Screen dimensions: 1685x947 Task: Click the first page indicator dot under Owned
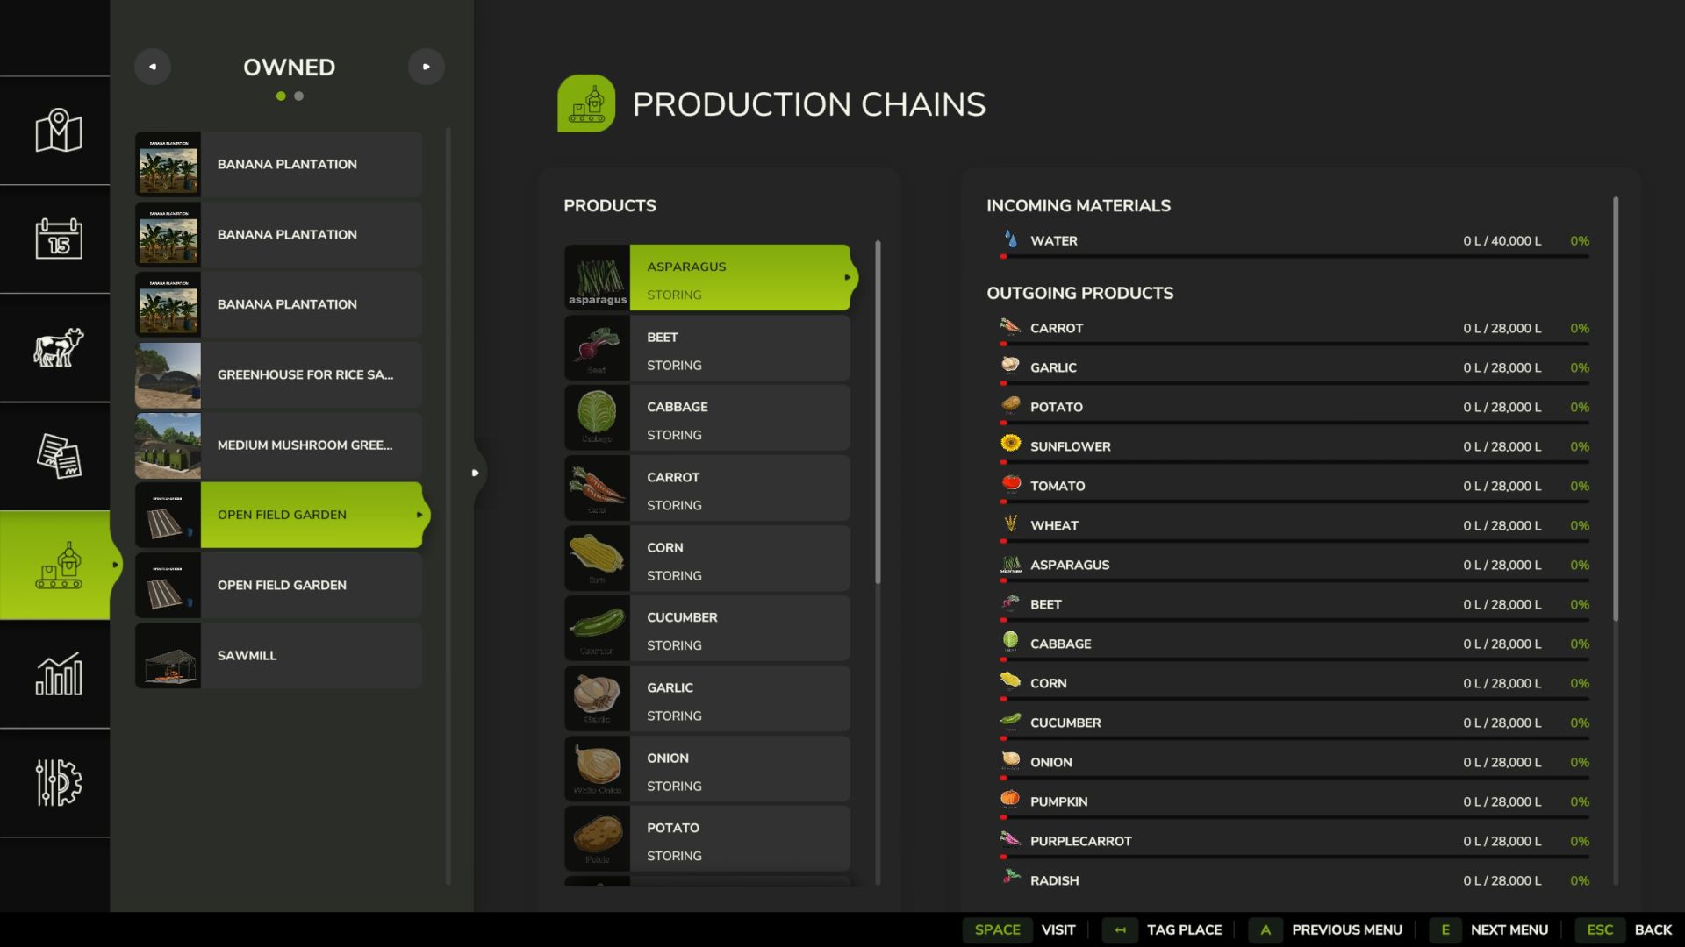pos(281,96)
